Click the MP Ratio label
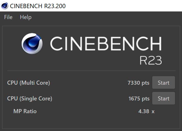 (x=25, y=111)
